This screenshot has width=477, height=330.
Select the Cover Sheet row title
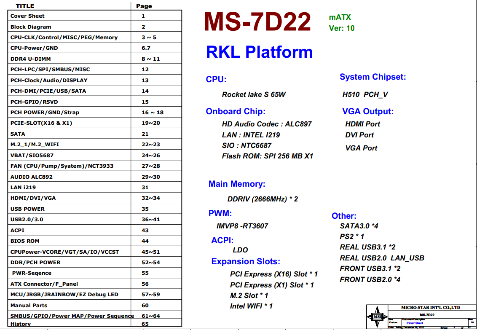(x=27, y=16)
